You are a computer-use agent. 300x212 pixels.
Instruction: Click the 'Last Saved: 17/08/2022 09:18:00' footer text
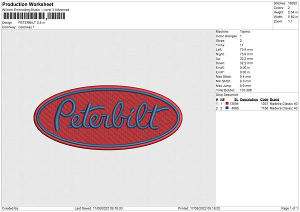(x=98, y=208)
